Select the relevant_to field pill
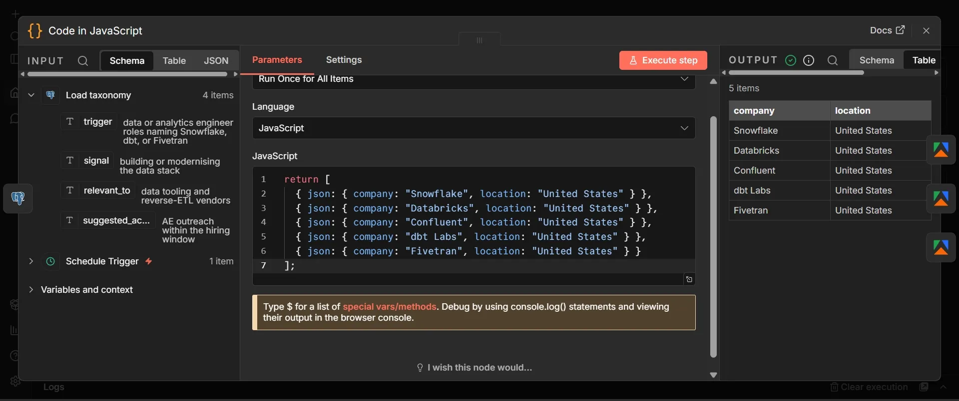959x401 pixels. click(98, 191)
